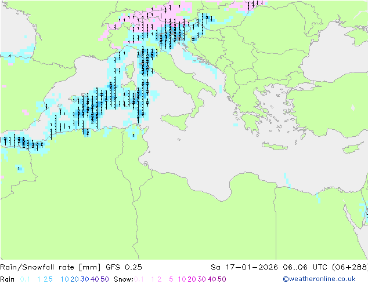Select the rain legend value 30
This screenshot has width=368, height=284.
pyautogui.click(x=85, y=279)
